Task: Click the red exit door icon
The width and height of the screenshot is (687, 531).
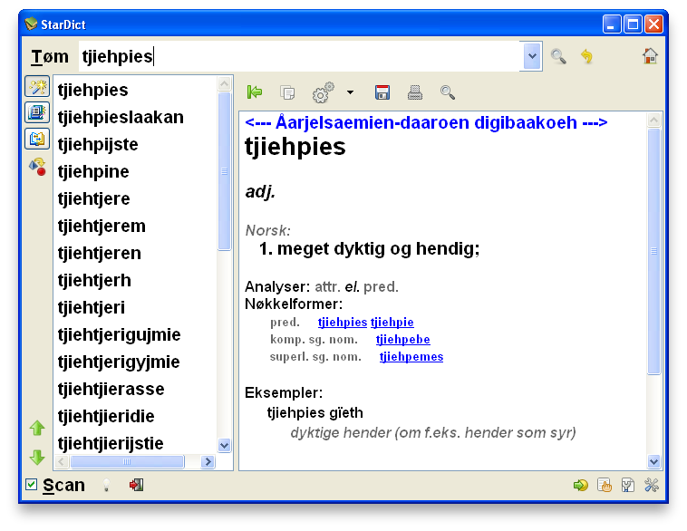Action: [x=136, y=485]
